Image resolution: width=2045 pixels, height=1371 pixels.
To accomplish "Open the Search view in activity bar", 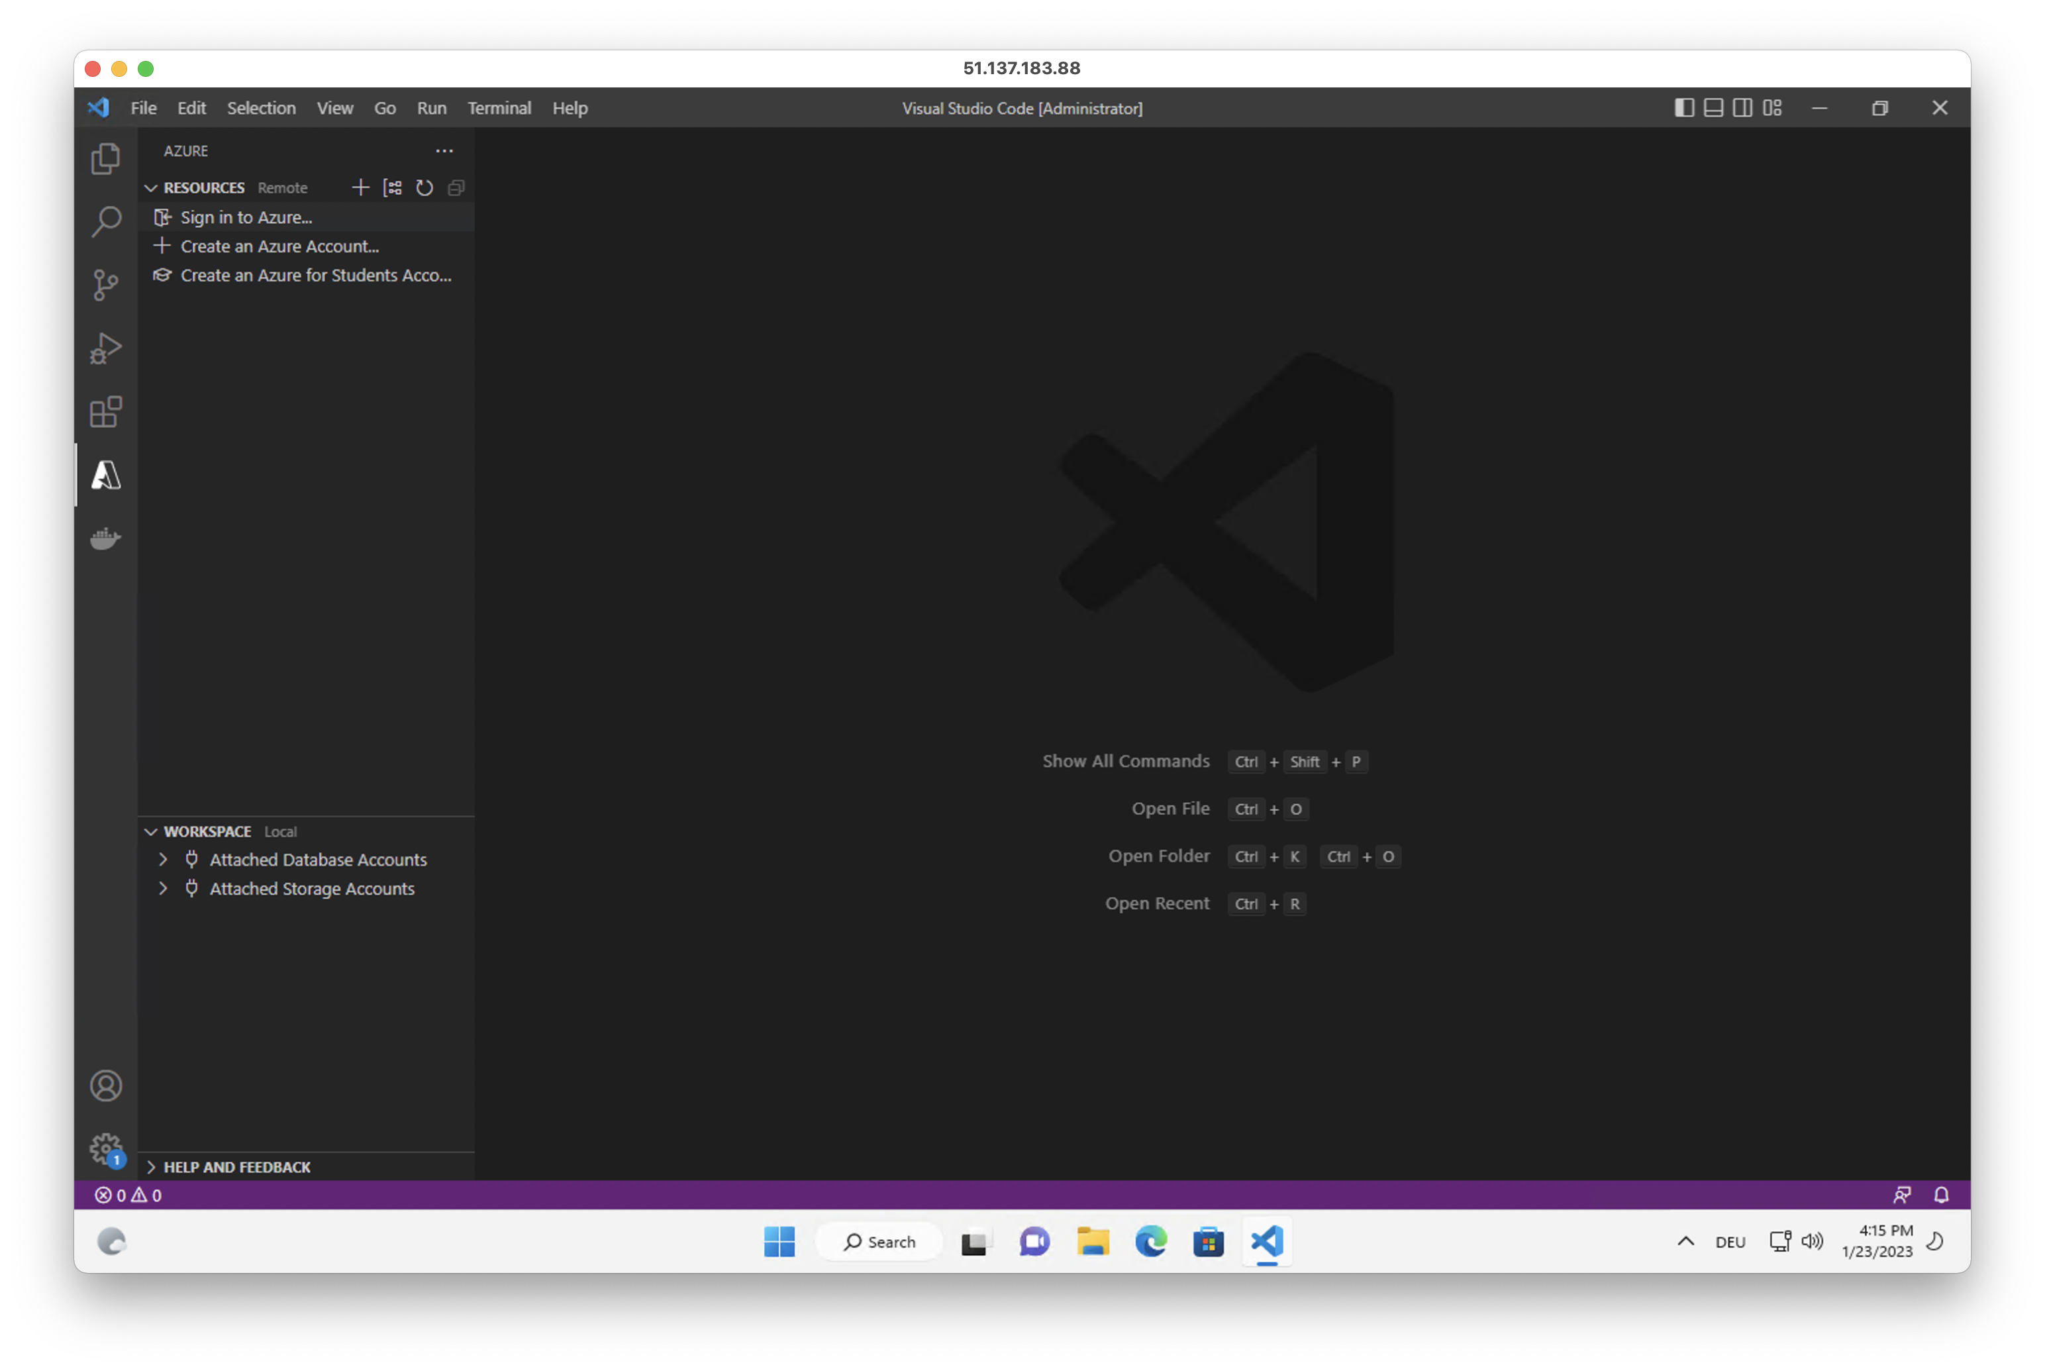I will pyautogui.click(x=106, y=221).
